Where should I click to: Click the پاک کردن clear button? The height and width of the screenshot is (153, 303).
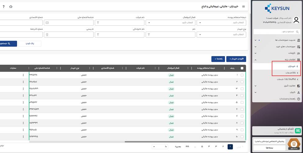[30, 44]
